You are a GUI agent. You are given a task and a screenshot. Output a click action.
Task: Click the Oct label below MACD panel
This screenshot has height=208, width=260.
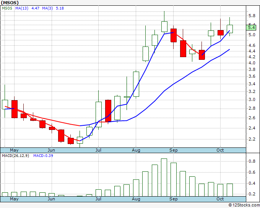pos(221,199)
